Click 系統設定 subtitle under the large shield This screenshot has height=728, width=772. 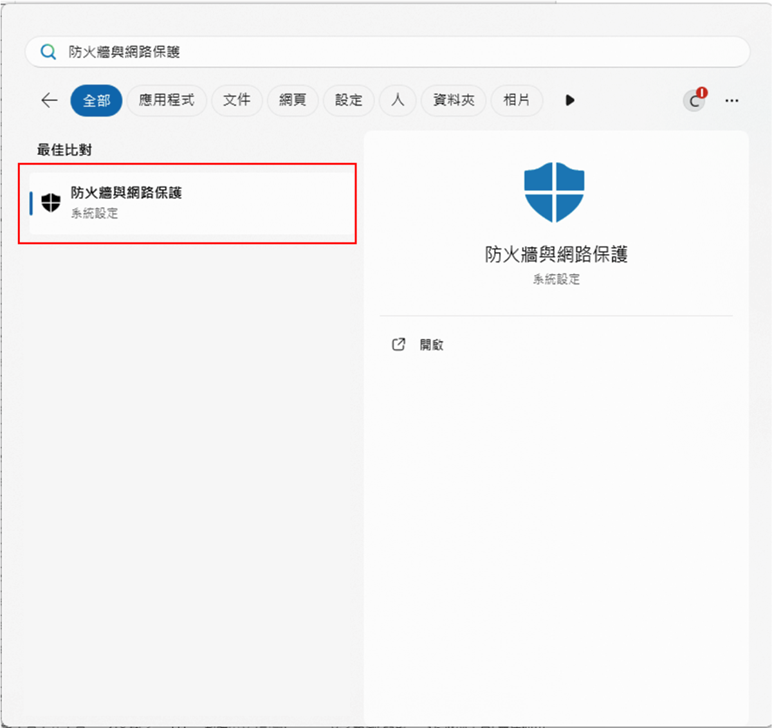[x=556, y=279]
